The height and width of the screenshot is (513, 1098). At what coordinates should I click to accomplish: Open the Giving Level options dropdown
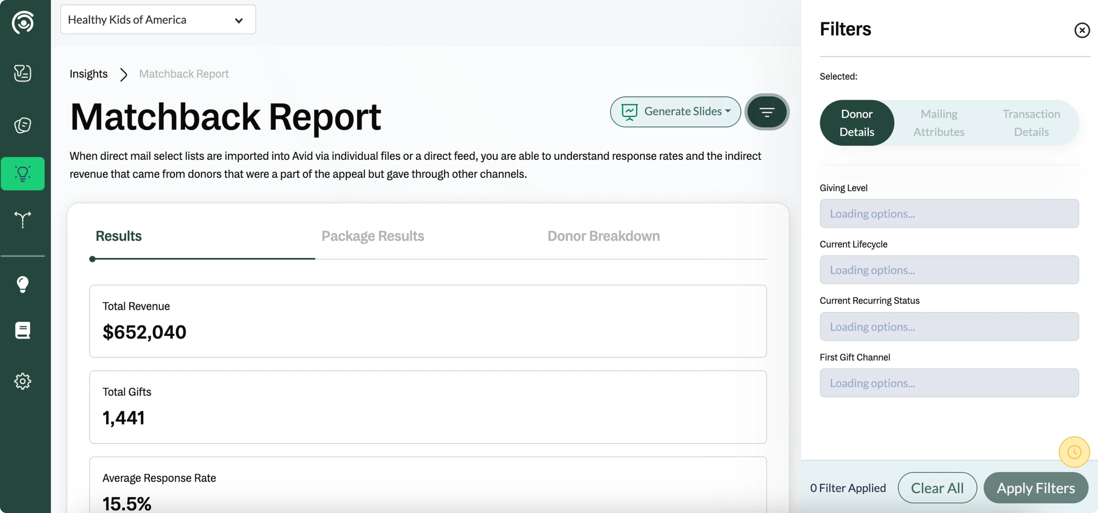pos(949,213)
